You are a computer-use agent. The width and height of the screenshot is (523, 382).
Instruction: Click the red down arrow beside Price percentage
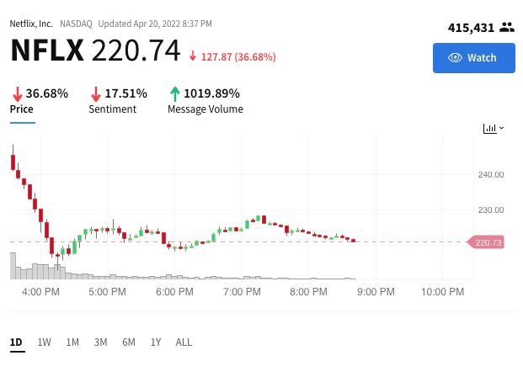18,94
